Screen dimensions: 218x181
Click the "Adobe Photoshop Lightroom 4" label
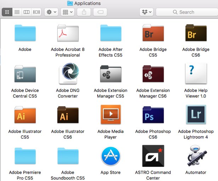[196, 134]
